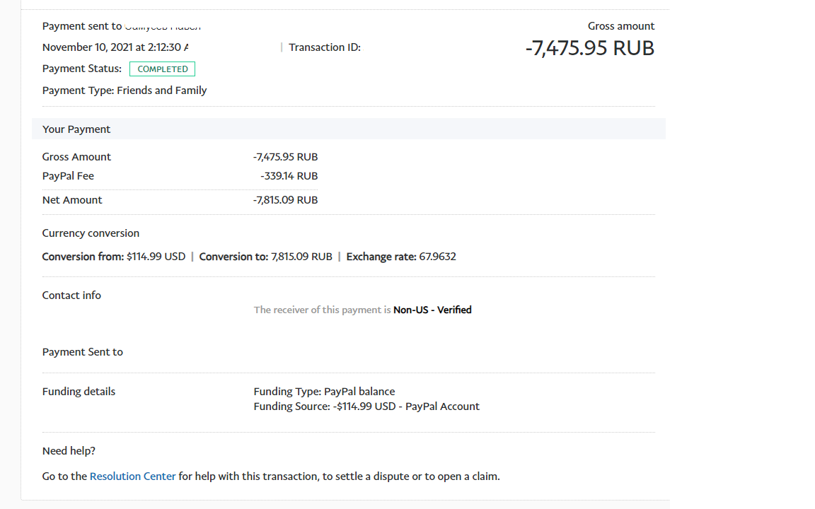The height and width of the screenshot is (509, 815).
Task: Click the COMPLETED payment status badge
Action: (162, 69)
